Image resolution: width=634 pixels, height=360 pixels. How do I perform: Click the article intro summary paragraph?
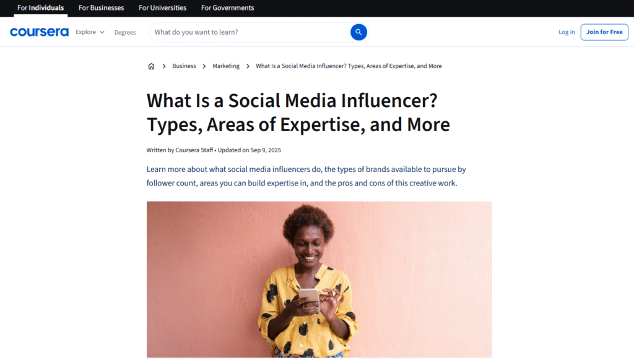pyautogui.click(x=306, y=176)
